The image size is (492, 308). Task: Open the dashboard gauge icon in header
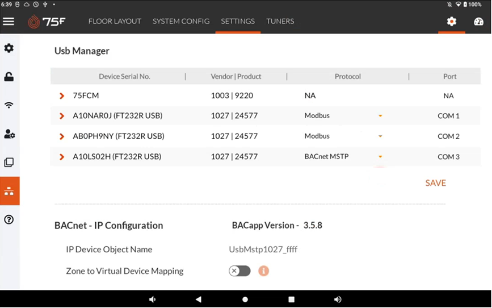click(478, 22)
